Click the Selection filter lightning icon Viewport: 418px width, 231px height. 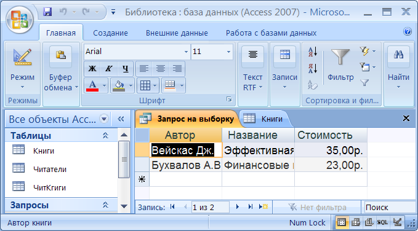tap(364, 50)
